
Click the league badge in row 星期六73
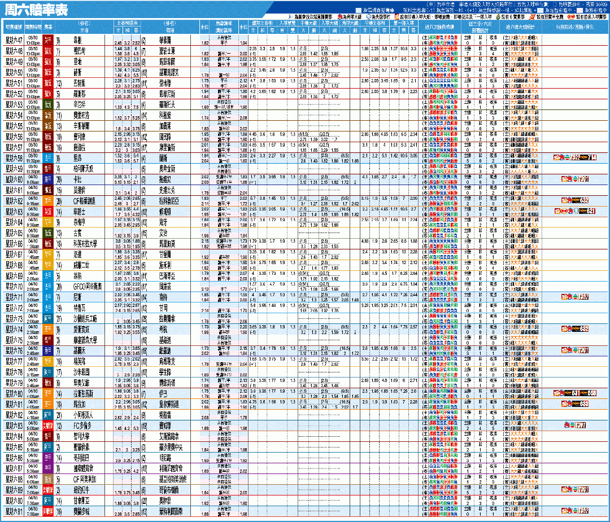pyautogui.click(x=48, y=319)
